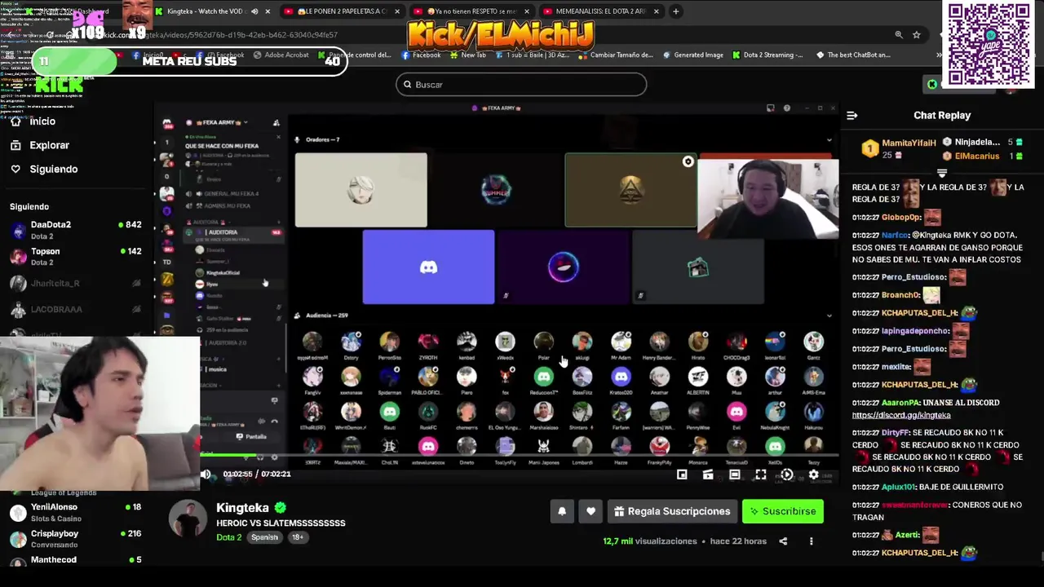Image resolution: width=1044 pixels, height=587 pixels.
Task: Select the musica channel in Discord
Action: click(x=219, y=369)
